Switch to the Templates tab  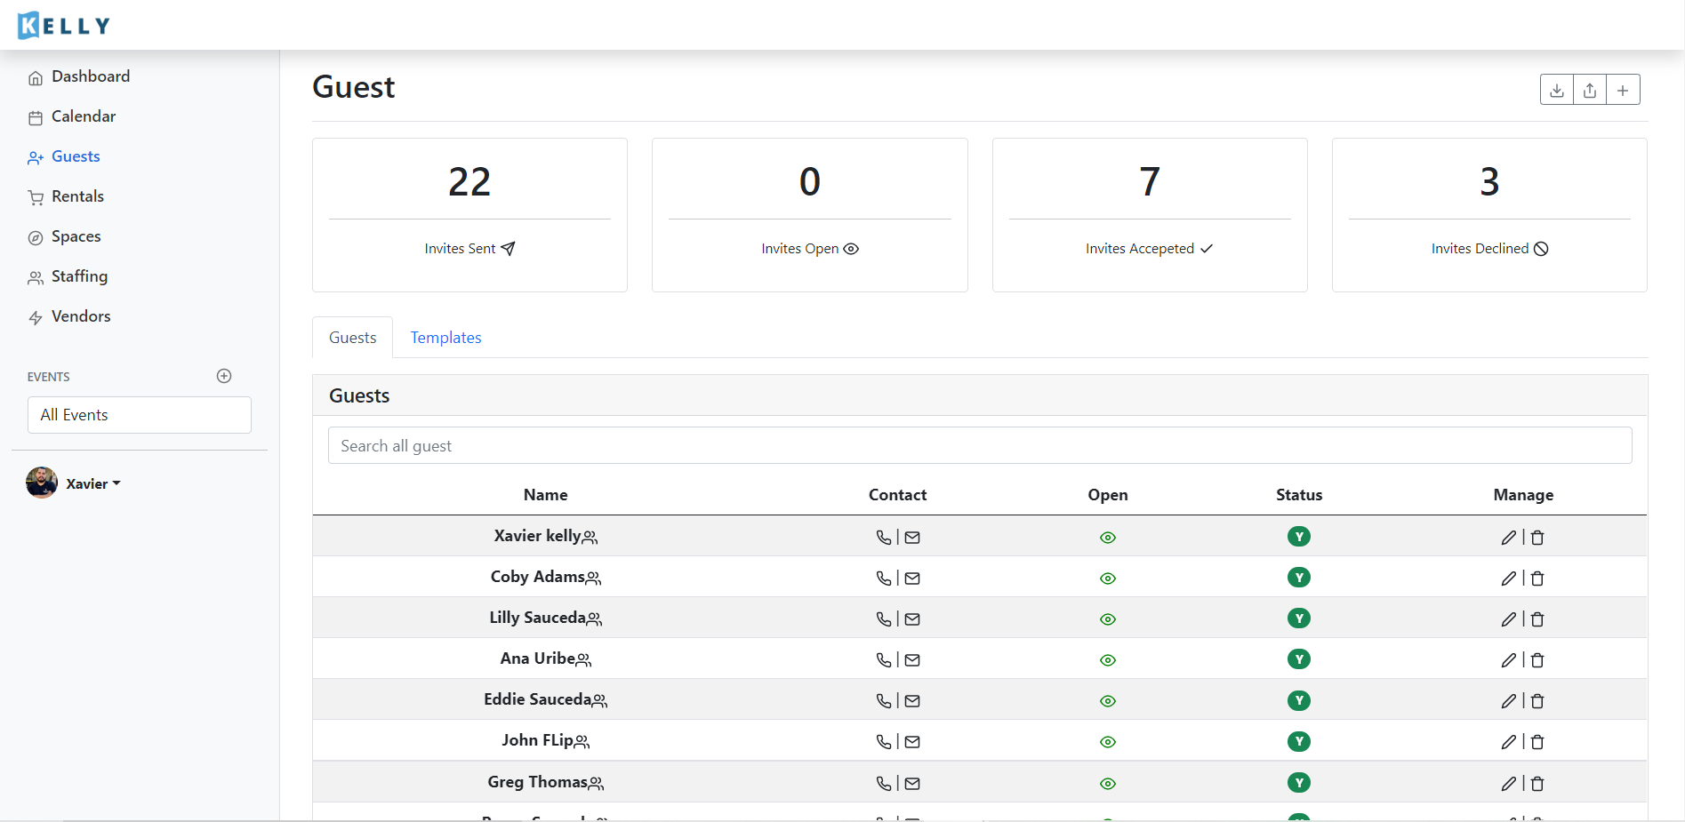coord(445,338)
